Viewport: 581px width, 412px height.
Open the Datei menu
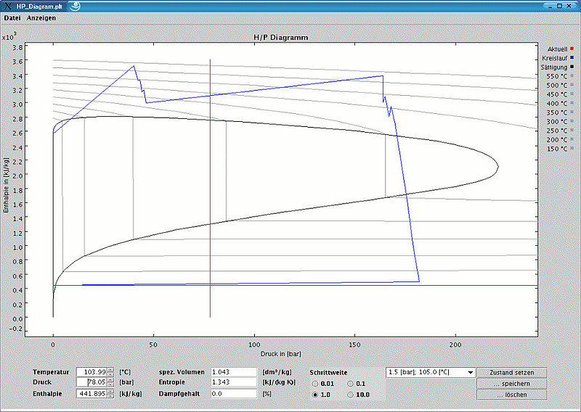pos(12,17)
